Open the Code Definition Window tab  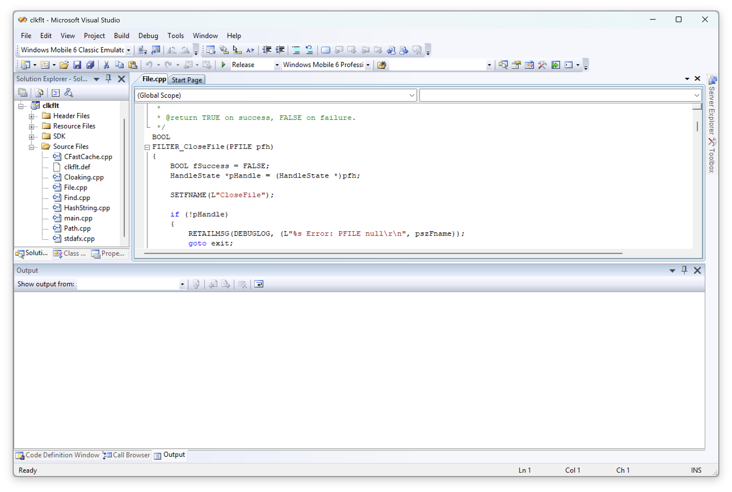pyautogui.click(x=57, y=455)
